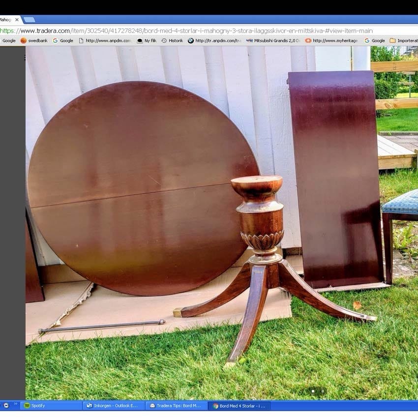This screenshot has width=418, height=418.
Task: Open the Google bookmark left of Importerat
Action: (x=375, y=40)
